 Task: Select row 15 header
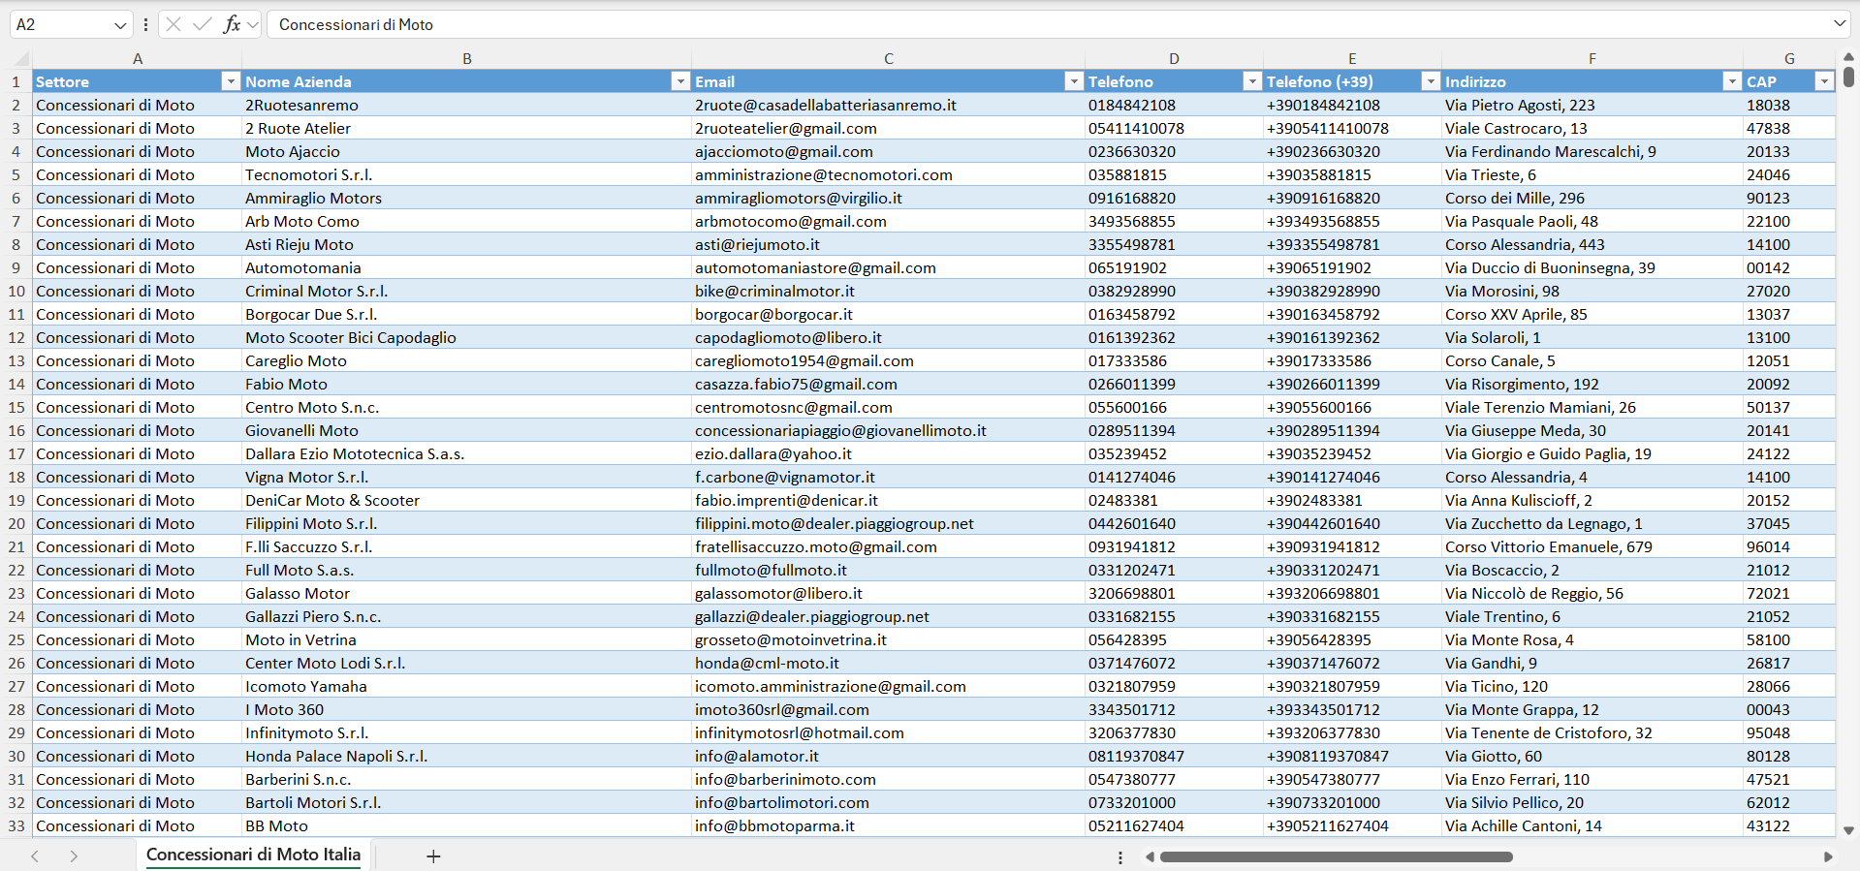(x=16, y=407)
